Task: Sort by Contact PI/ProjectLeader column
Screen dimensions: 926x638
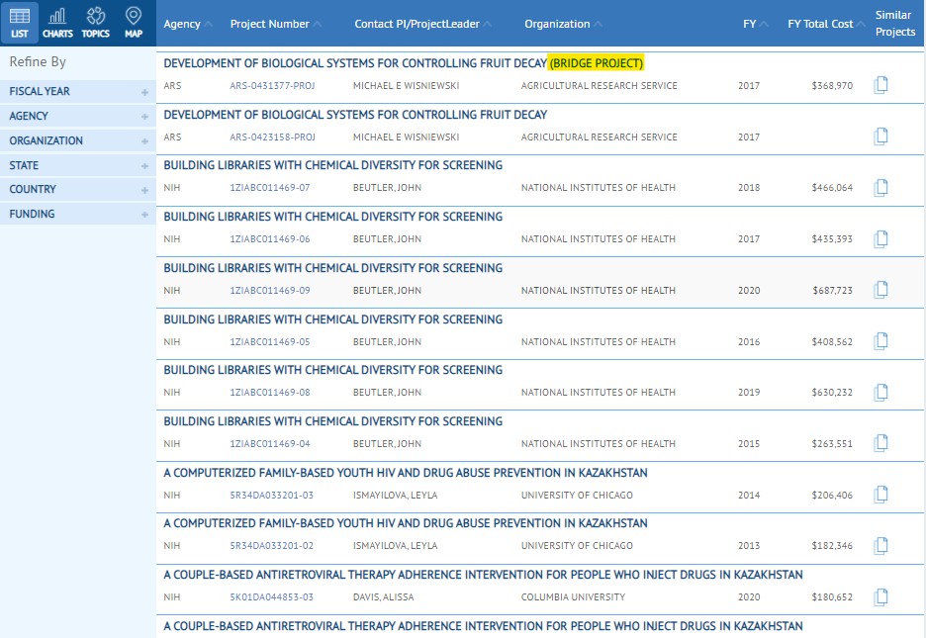Action: point(422,24)
